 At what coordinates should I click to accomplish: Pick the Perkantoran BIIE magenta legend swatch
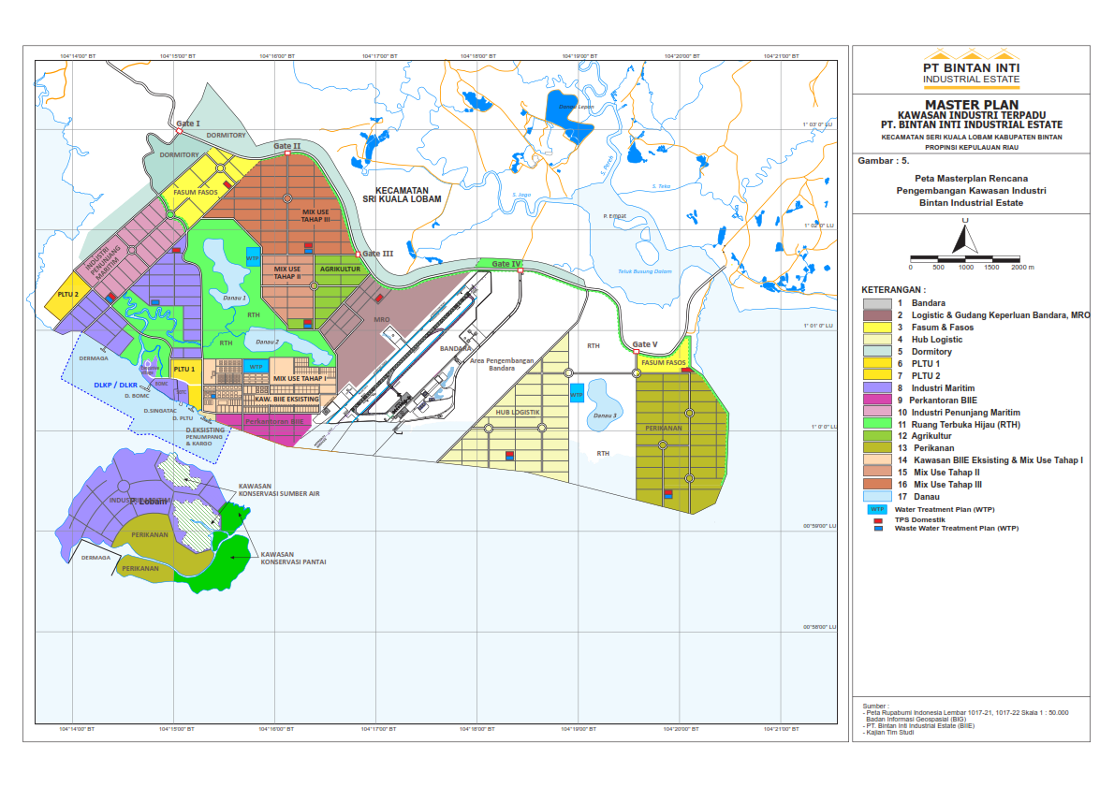(876, 400)
